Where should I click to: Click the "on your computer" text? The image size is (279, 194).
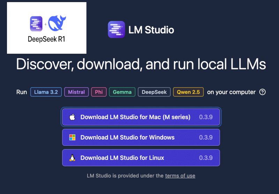point(231,92)
